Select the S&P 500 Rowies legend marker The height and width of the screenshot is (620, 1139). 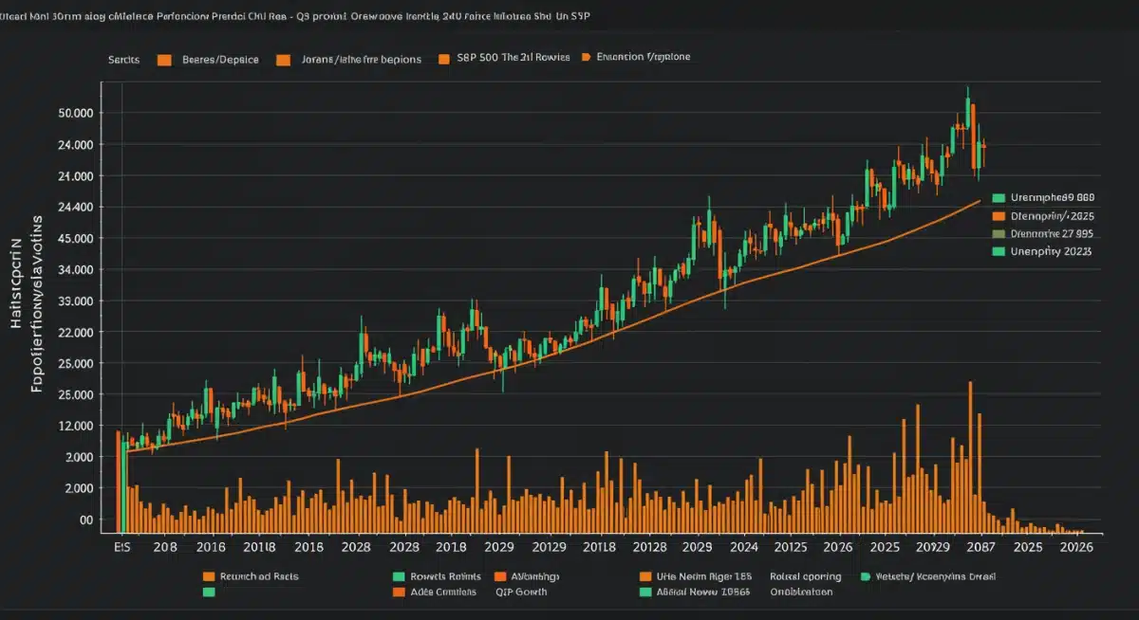click(442, 59)
